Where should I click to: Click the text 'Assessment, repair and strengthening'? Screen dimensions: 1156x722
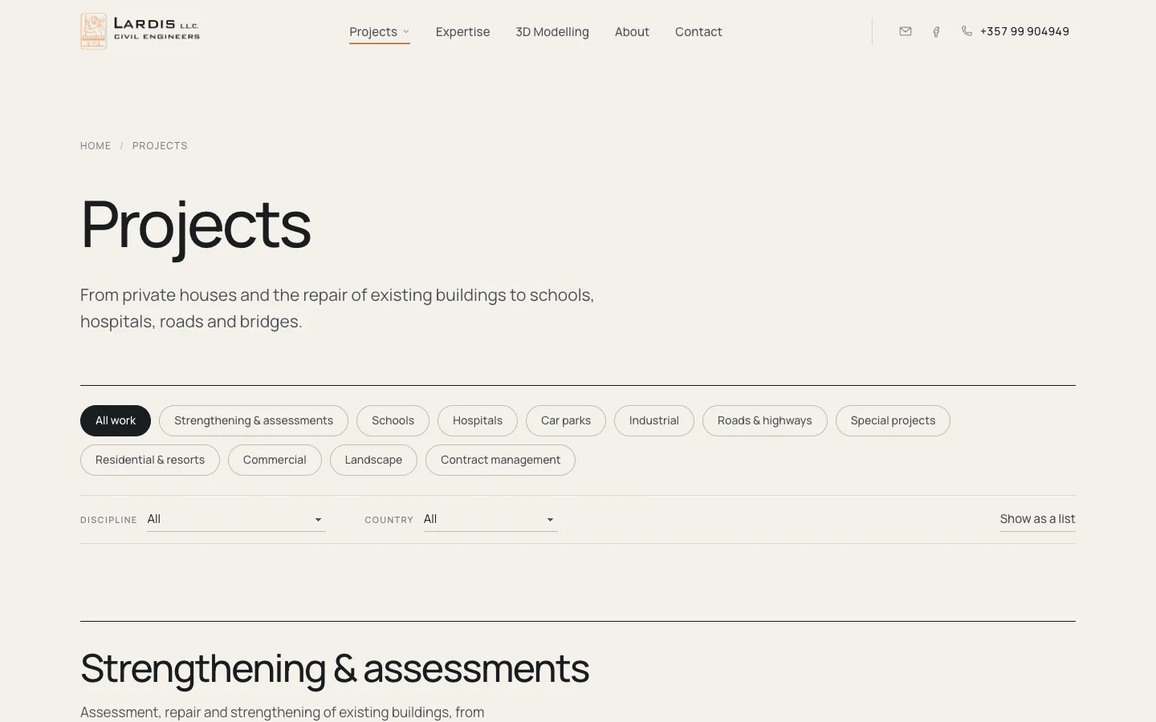(x=283, y=712)
